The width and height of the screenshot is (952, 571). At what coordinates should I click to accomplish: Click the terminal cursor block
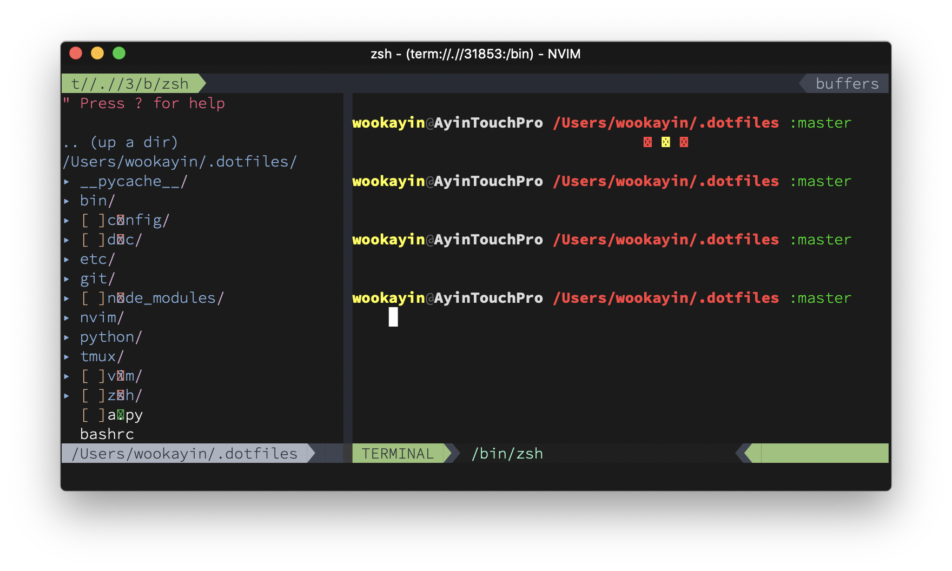click(393, 317)
